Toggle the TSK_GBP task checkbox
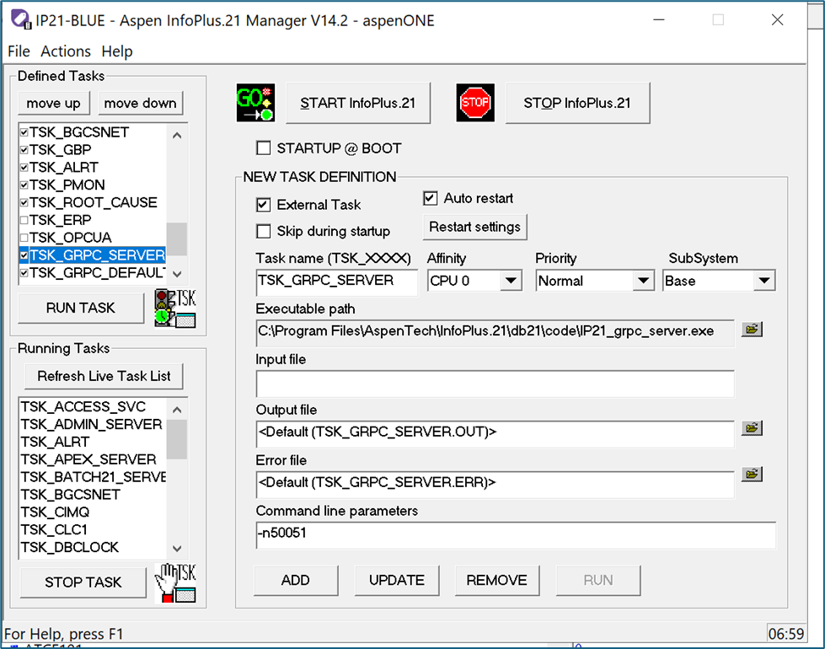The width and height of the screenshot is (825, 649). 24,150
